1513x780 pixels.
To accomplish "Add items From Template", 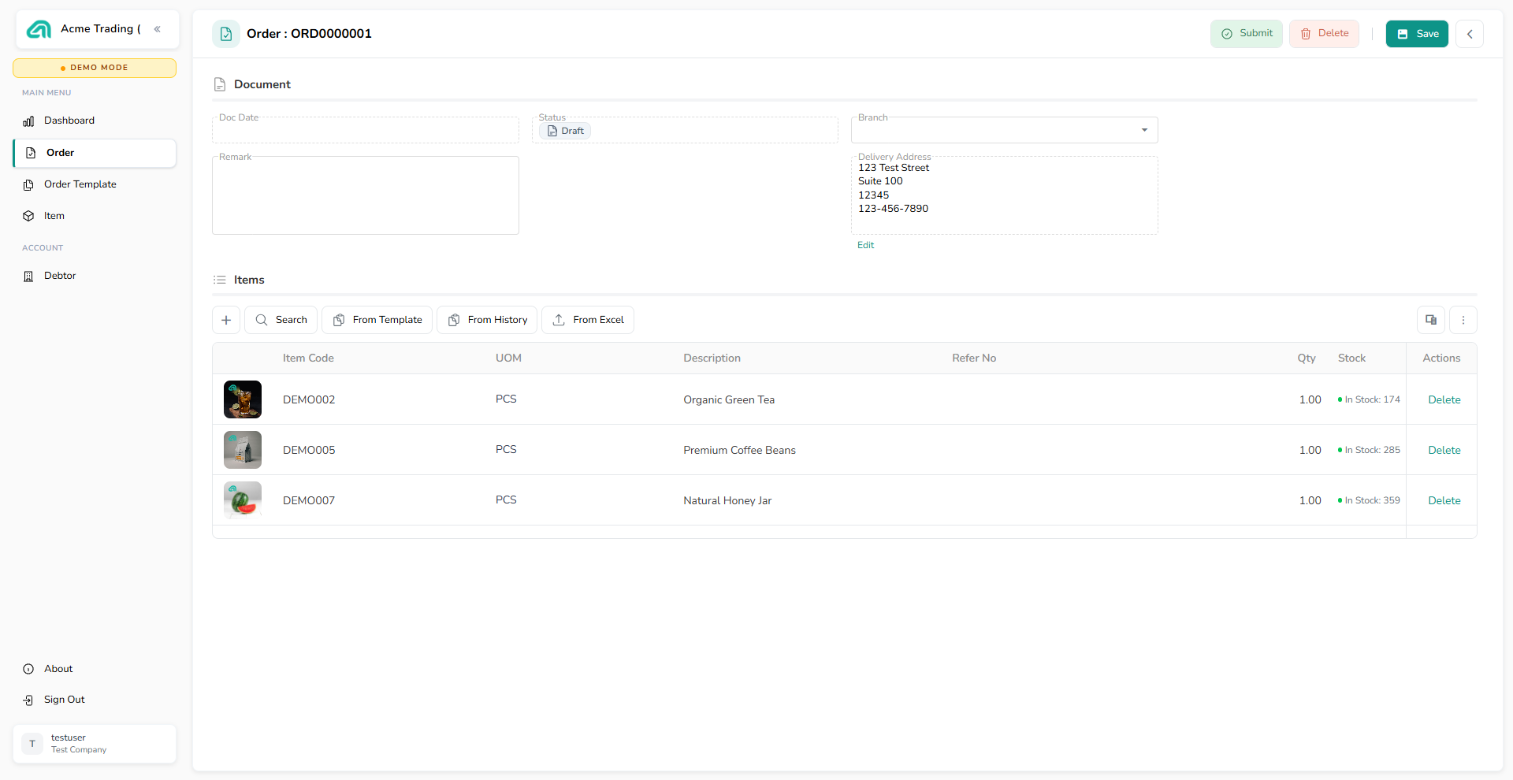I will tap(377, 320).
